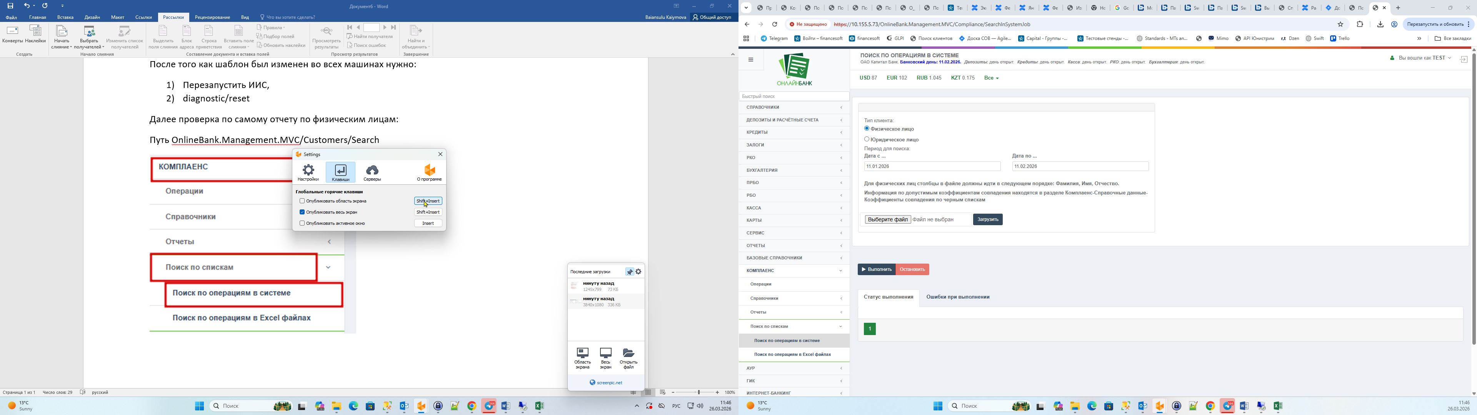Click the Загрузить button

[987, 219]
